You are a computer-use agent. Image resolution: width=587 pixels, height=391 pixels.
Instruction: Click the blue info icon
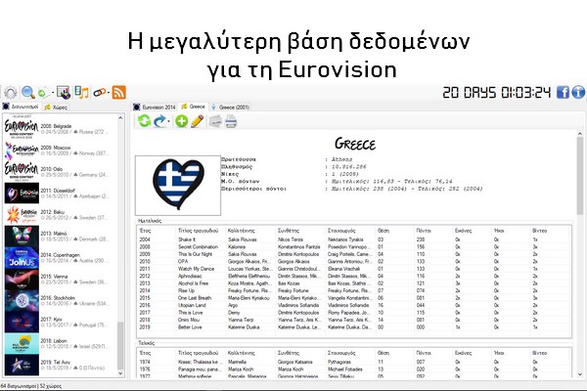pos(578,92)
